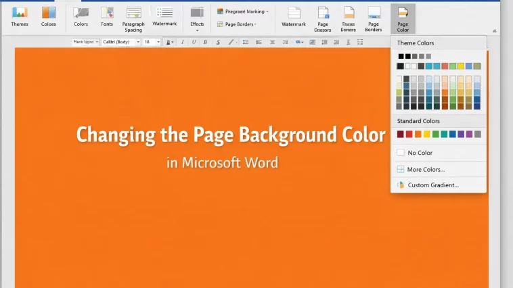
Task: Choose red standard color swatch
Action: click(409, 134)
